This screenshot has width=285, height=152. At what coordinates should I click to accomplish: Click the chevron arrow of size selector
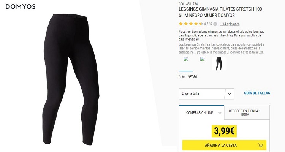coord(230,94)
